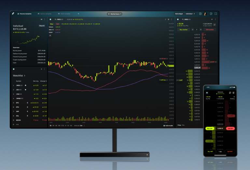Sort watchlist by Change % column header
250x170 pixels.
point(43,81)
